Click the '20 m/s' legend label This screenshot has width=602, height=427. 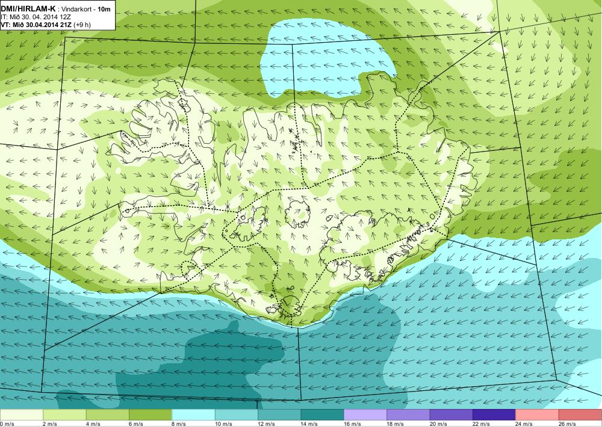click(438, 423)
